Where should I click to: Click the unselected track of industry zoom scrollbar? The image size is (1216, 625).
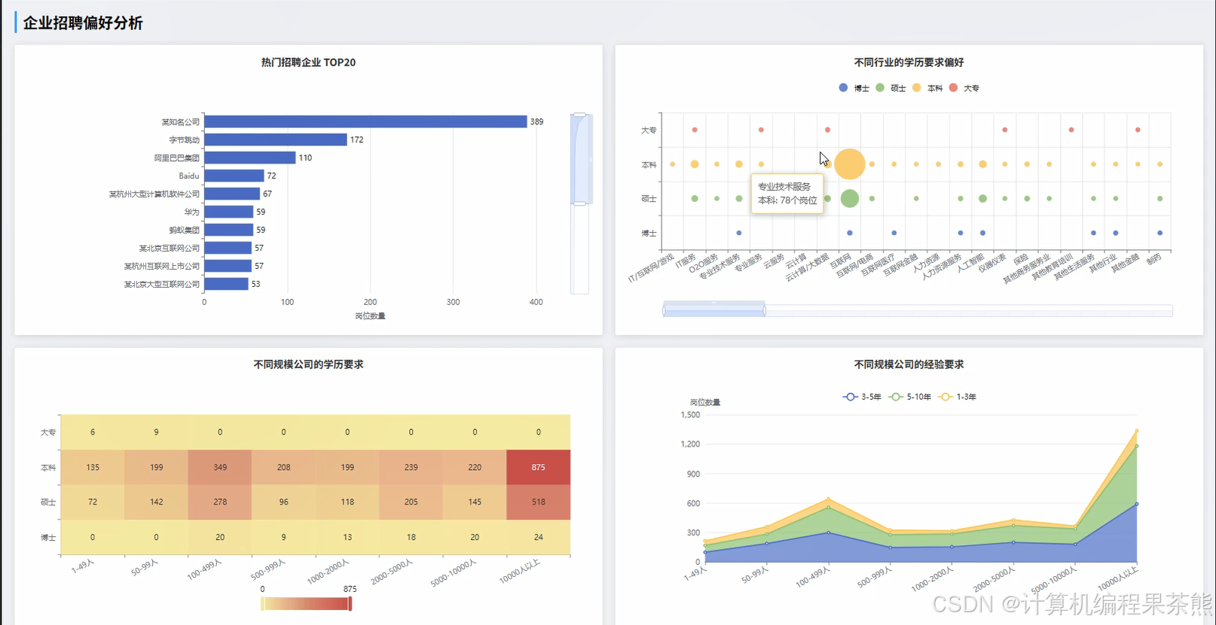coord(969,310)
